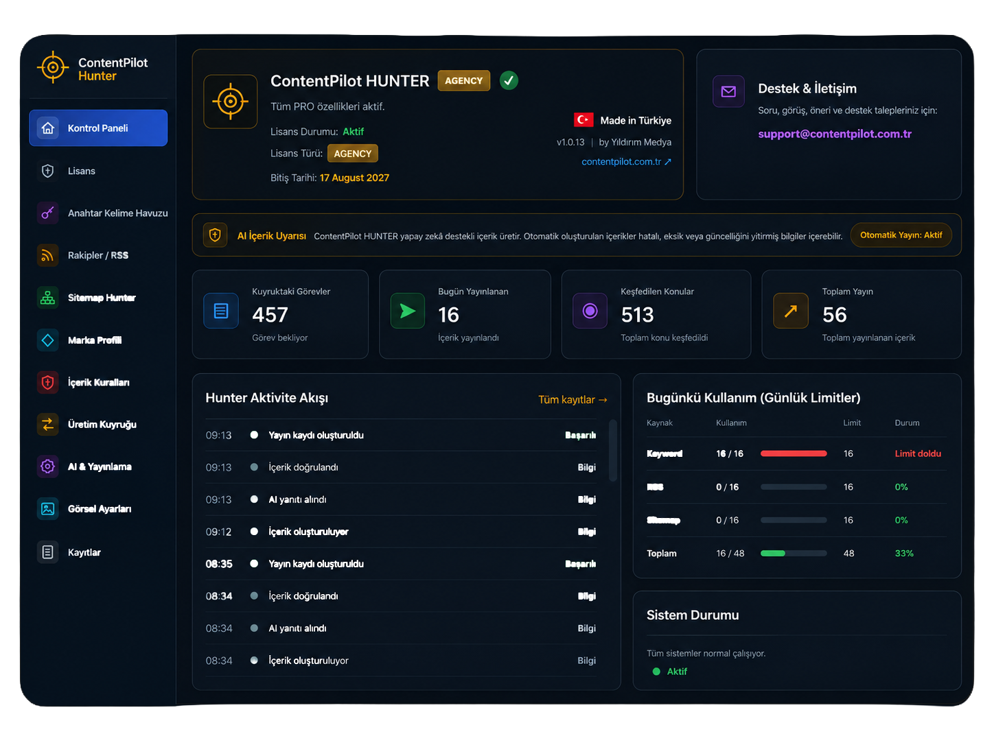Screen dimensions: 994x745
Task: Open the Kontrol Paneli menu item
Action: pos(98,128)
